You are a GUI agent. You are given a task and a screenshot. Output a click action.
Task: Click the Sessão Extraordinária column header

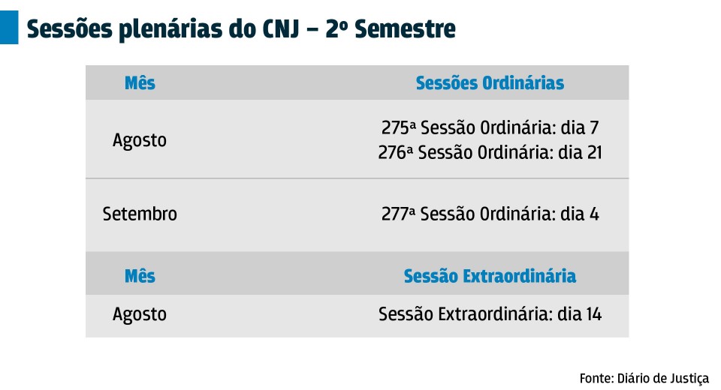pyautogui.click(x=490, y=276)
